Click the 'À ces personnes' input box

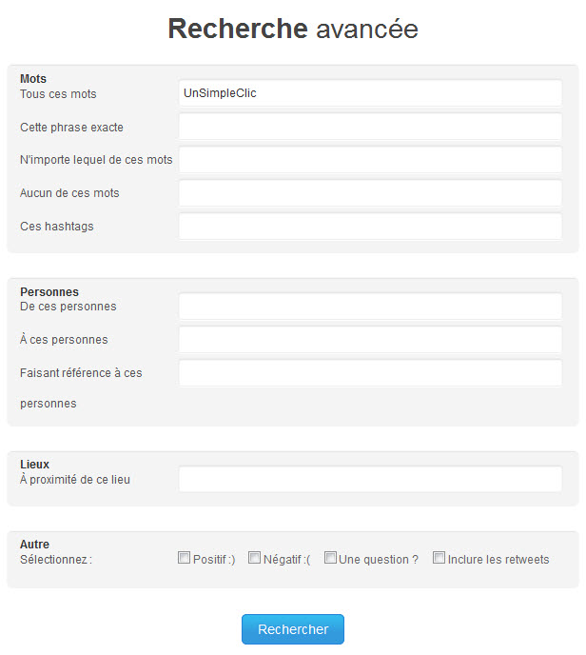(370, 340)
